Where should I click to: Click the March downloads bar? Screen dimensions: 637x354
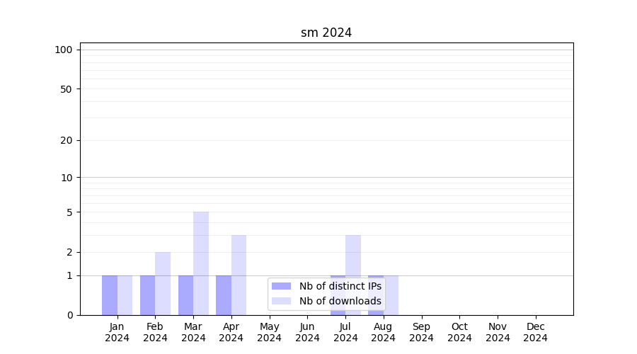point(201,263)
